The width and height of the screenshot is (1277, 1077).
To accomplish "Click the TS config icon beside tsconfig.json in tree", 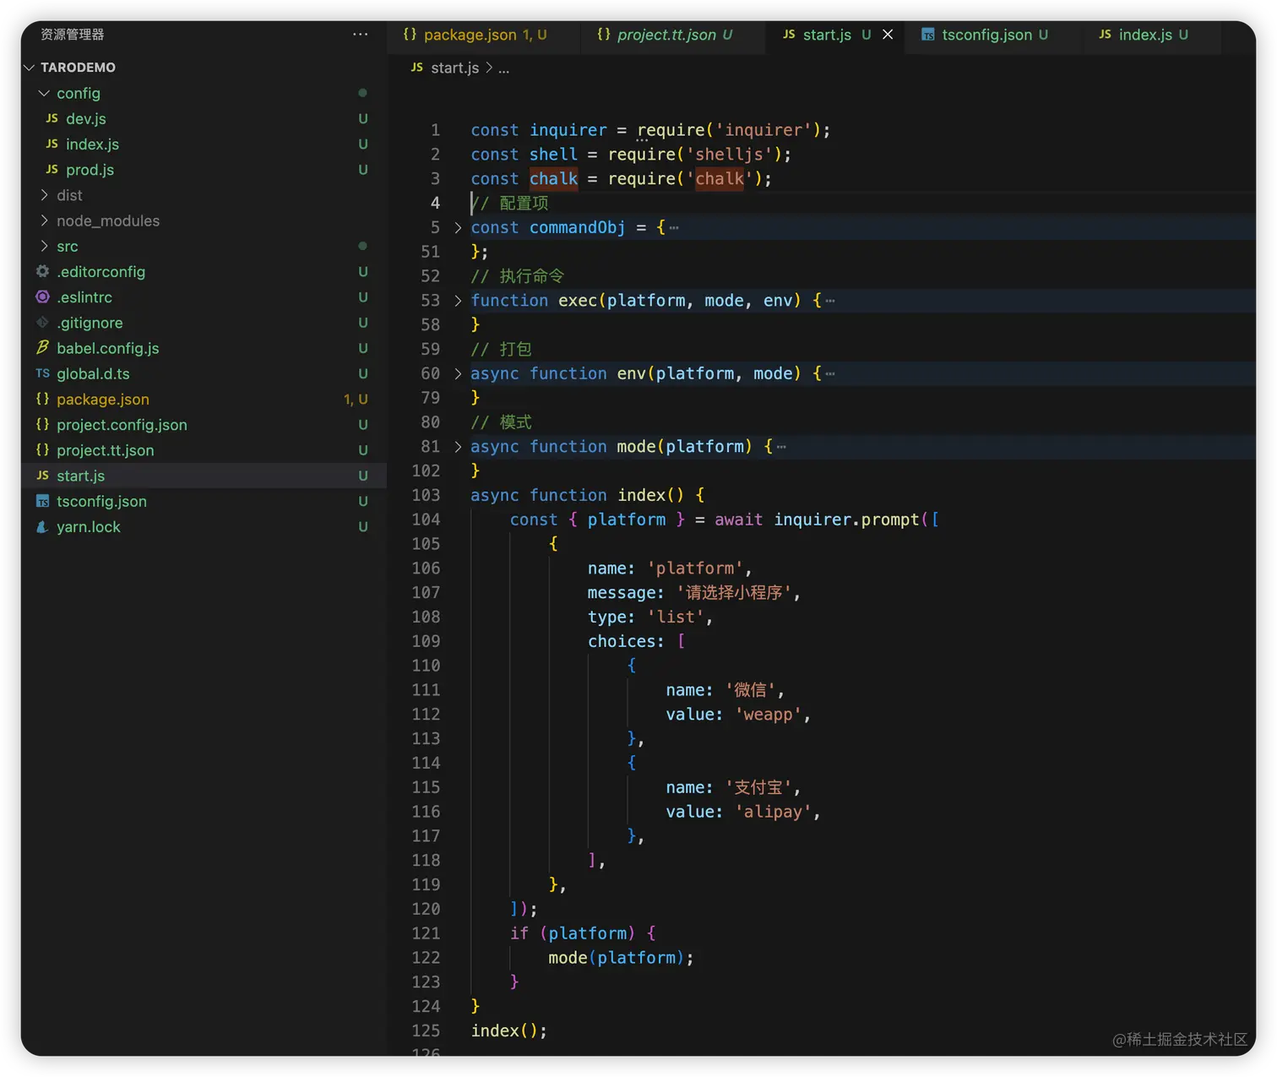I will coord(42,501).
